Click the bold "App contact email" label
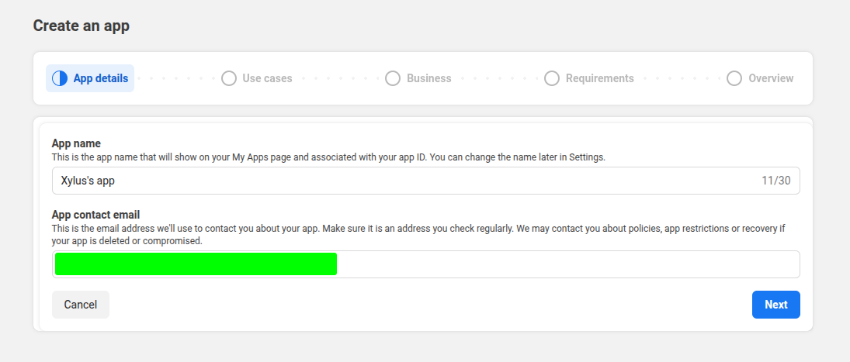850x362 pixels. pyautogui.click(x=95, y=215)
